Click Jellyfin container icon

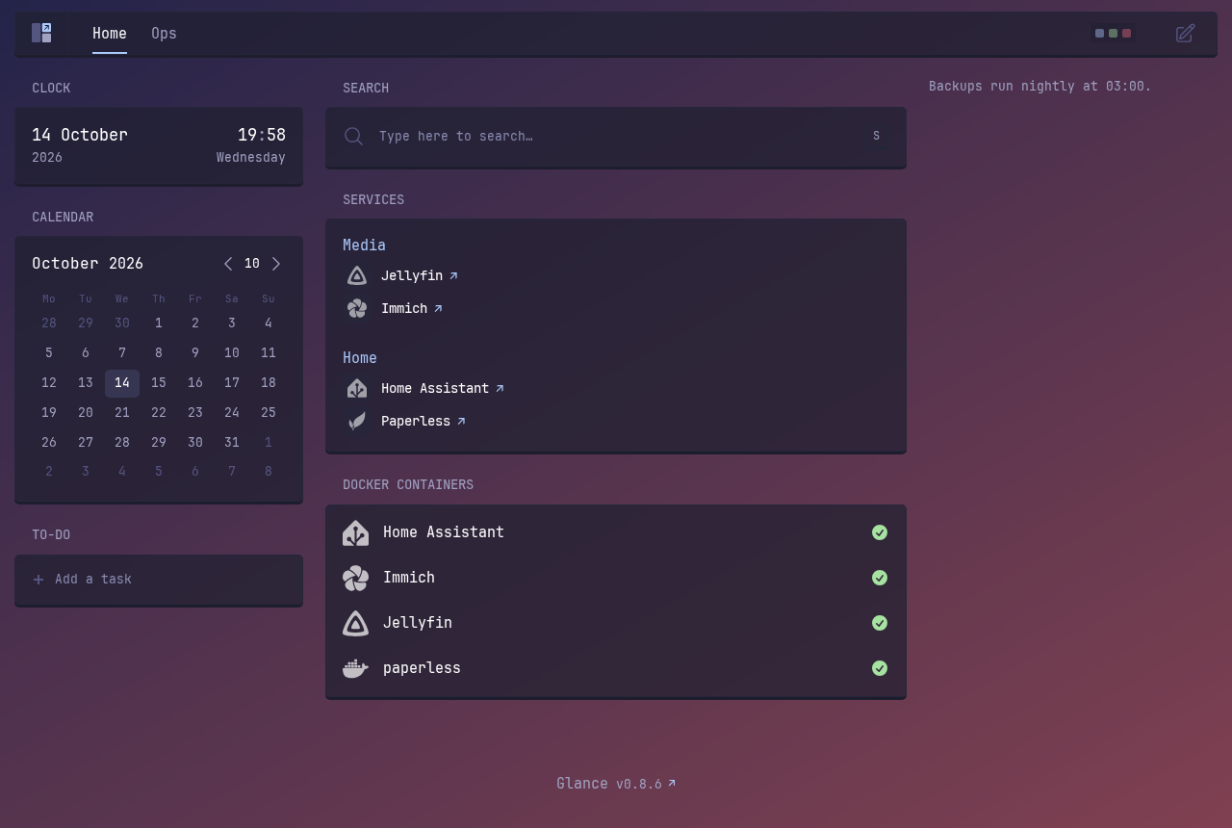(356, 624)
